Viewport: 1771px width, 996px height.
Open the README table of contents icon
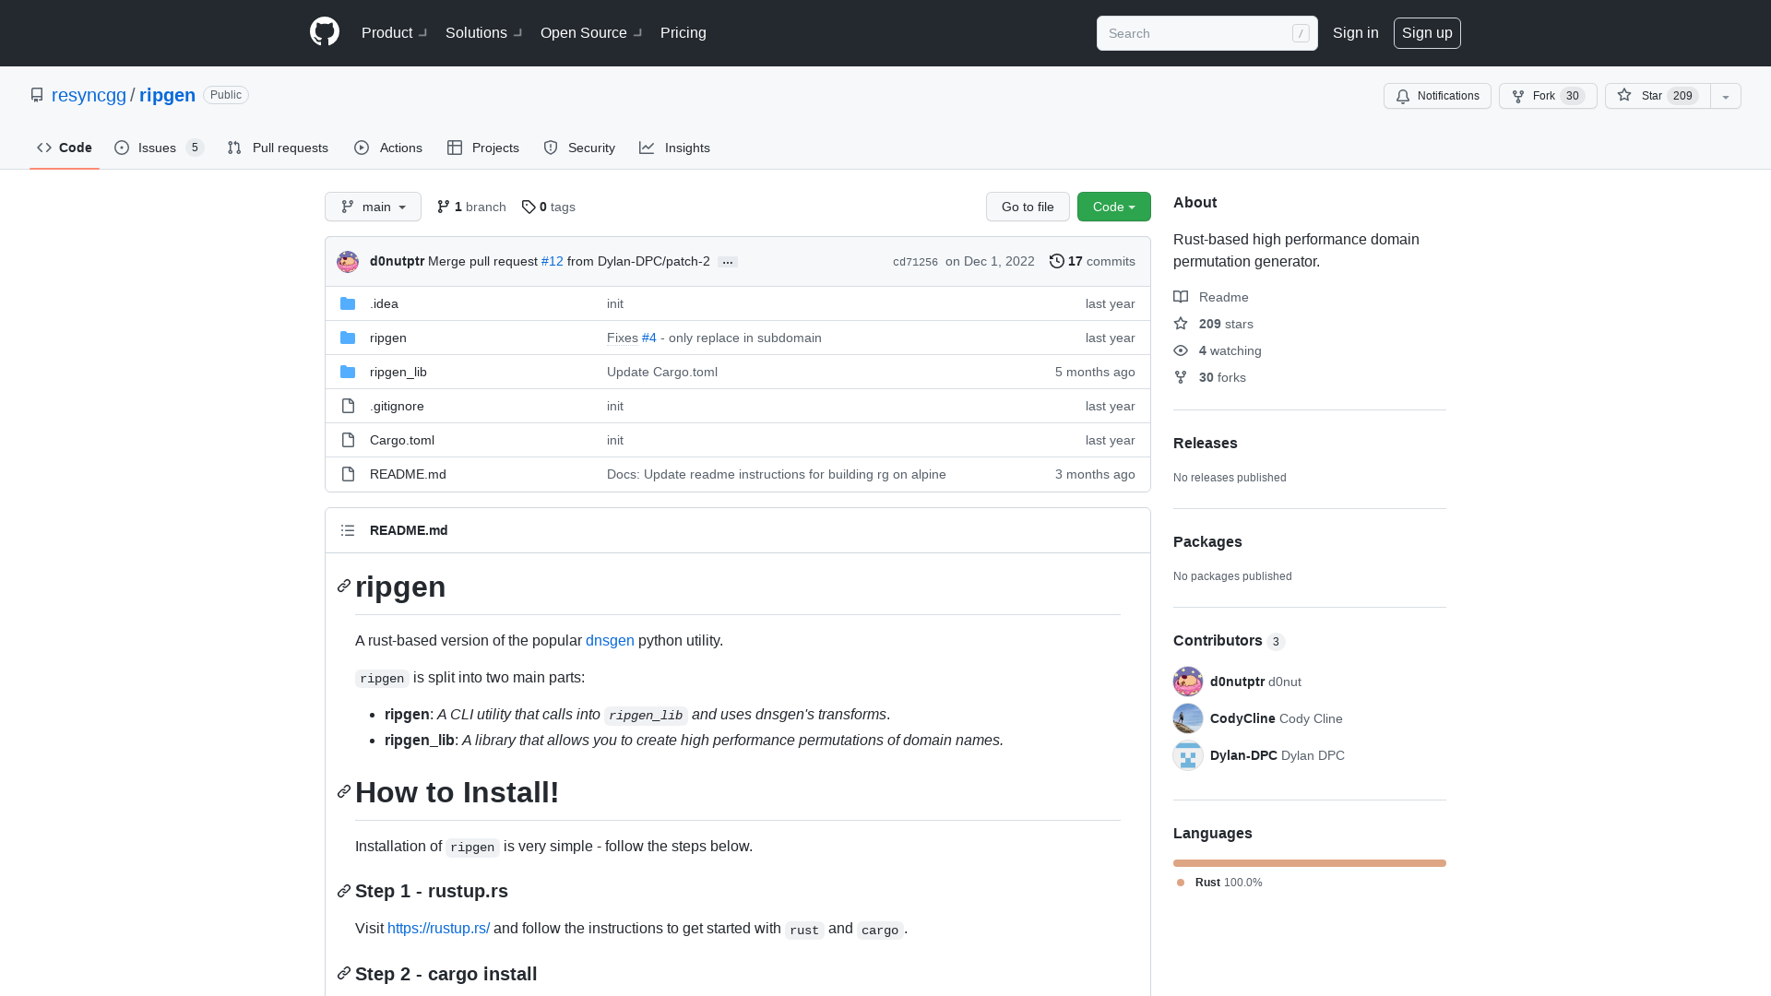348,530
